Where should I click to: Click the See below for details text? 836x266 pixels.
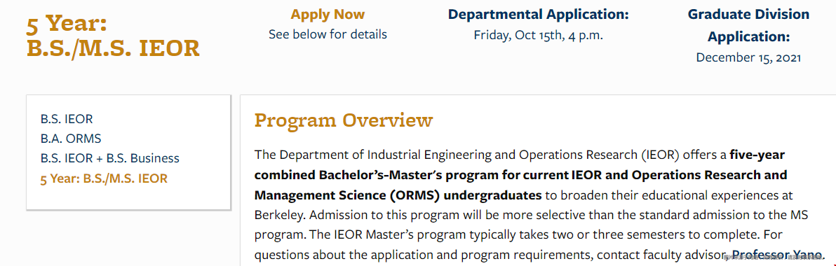point(328,34)
